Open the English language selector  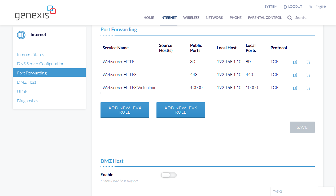pyautogui.click(x=320, y=7)
